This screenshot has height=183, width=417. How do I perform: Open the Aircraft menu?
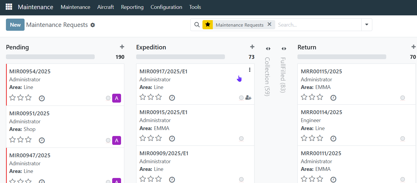click(x=105, y=7)
